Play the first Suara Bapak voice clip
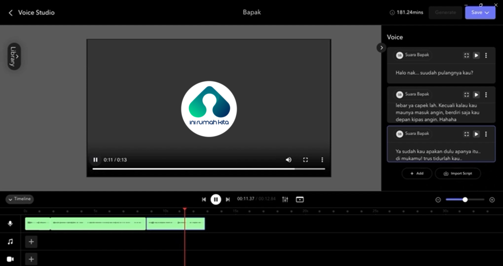 [476, 55]
